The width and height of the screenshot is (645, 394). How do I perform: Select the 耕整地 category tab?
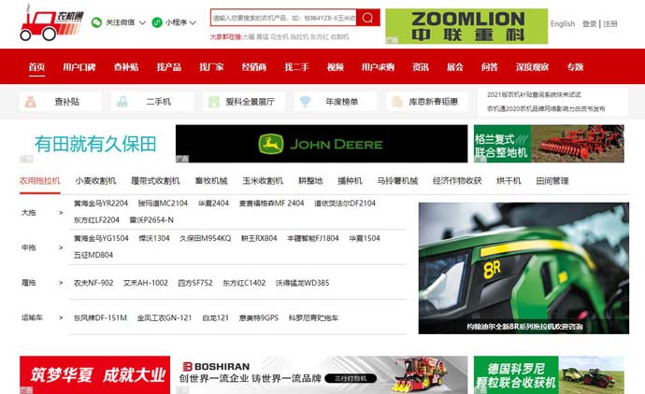(x=310, y=181)
